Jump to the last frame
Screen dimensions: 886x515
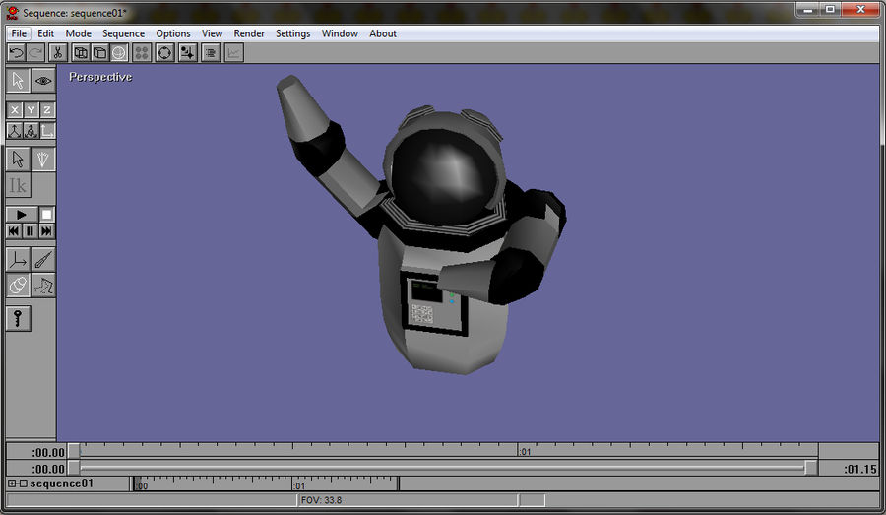(x=47, y=230)
